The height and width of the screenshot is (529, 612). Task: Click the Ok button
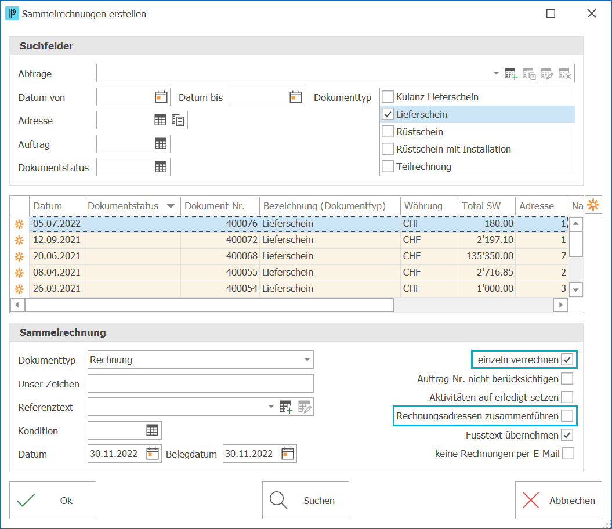tap(53, 500)
